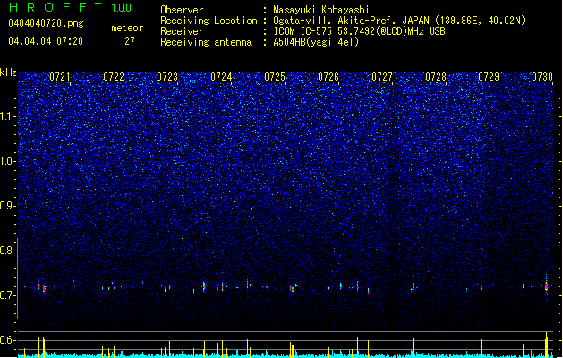Click the 0723 time marker
The height and width of the screenshot is (358, 563).
click(x=167, y=77)
